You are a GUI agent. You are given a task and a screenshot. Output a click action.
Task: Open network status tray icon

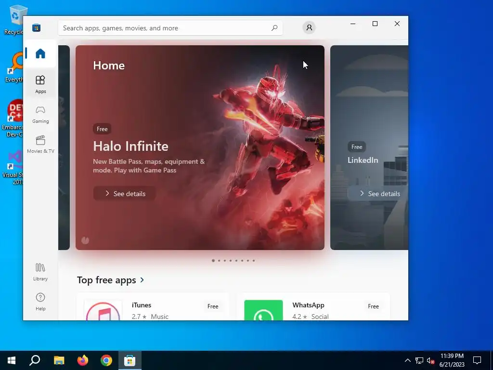pyautogui.click(x=419, y=360)
